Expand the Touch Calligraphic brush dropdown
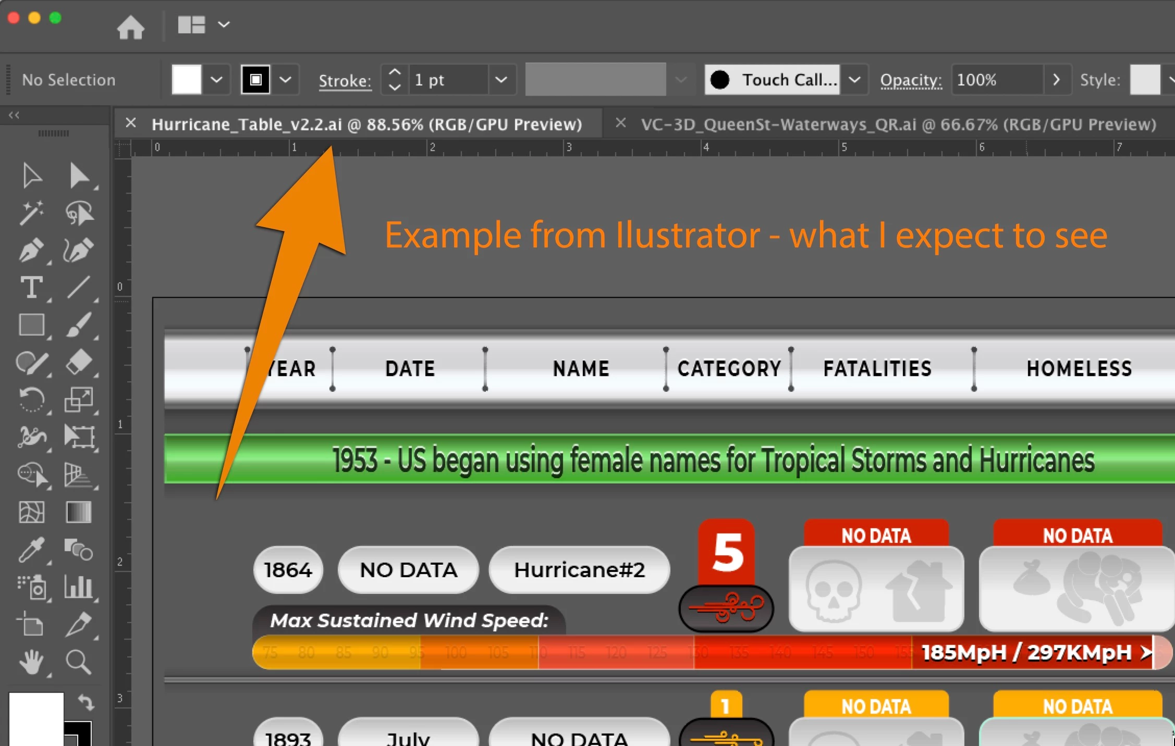 pos(854,80)
